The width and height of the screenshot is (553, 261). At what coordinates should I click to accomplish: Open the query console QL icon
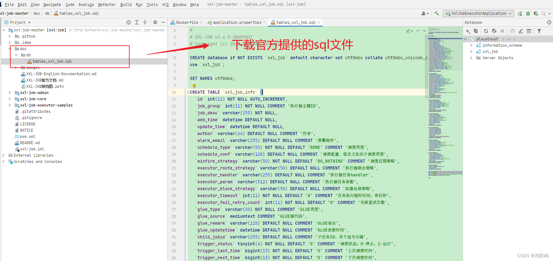click(529, 31)
